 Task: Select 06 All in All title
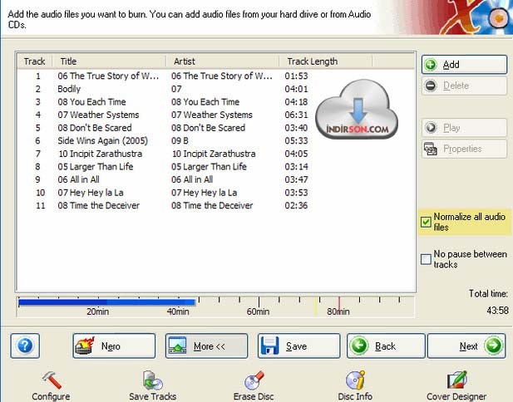(78, 179)
